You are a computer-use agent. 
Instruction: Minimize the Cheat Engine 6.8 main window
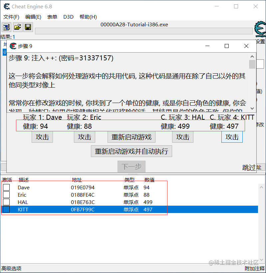[217, 6]
